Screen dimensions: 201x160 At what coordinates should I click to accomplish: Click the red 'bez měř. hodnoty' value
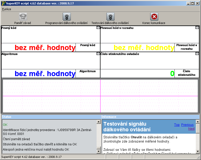click(x=45, y=48)
